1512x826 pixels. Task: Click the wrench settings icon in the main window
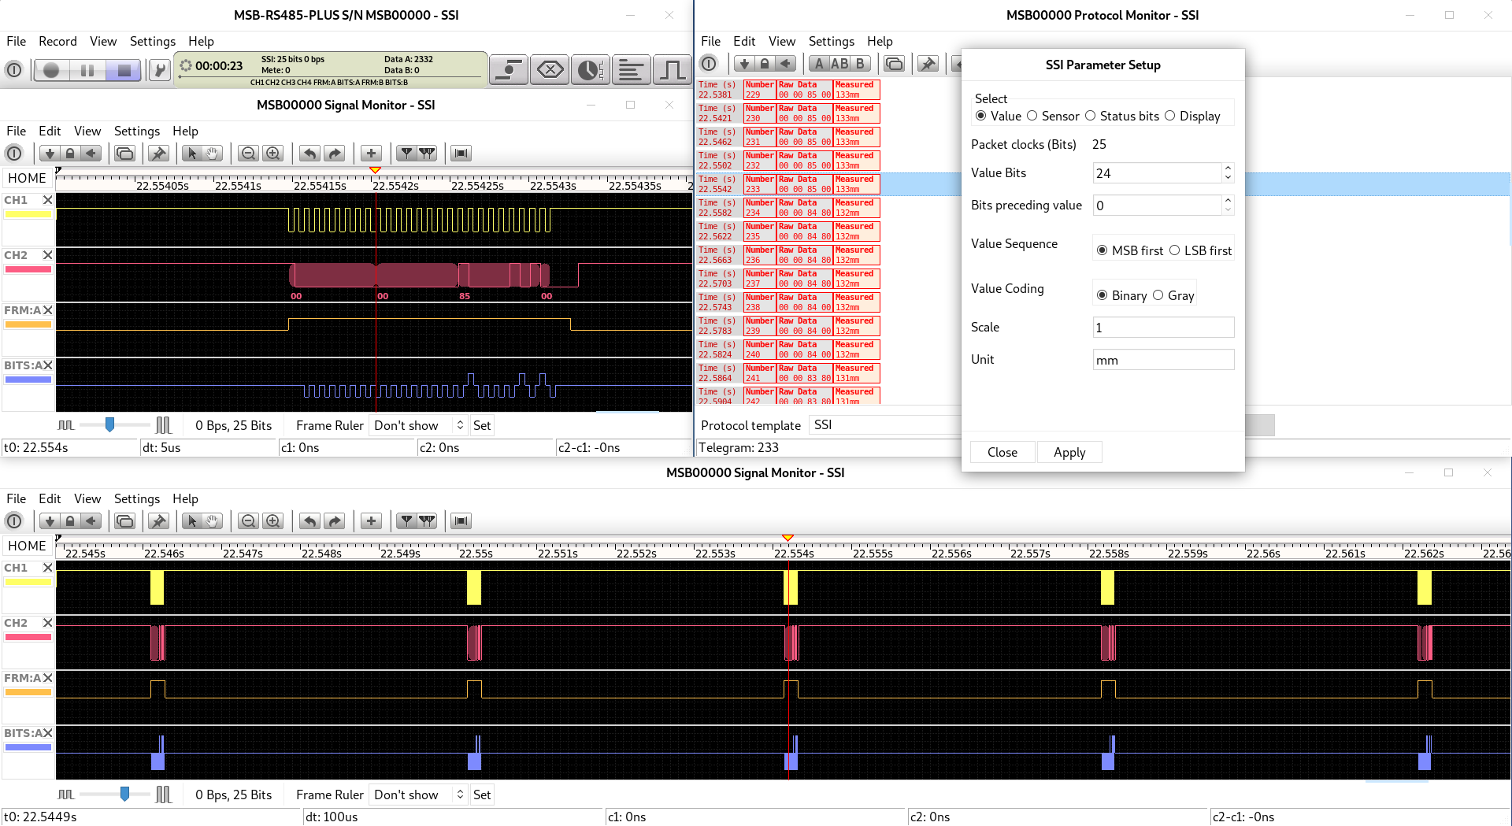click(160, 71)
